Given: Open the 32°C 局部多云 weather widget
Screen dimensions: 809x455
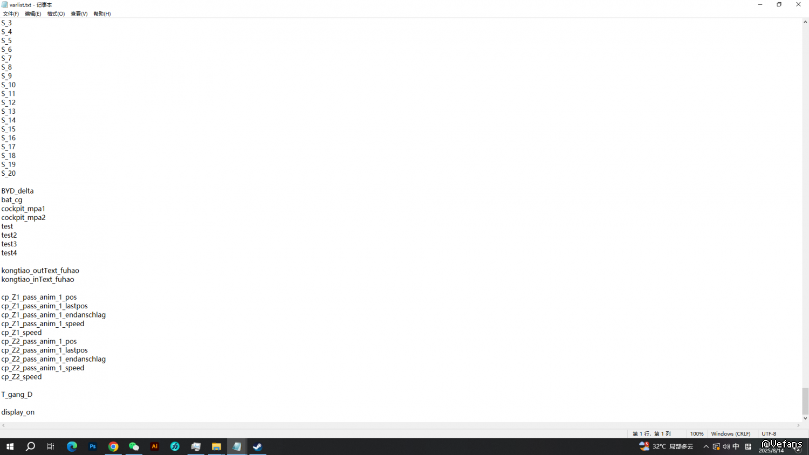Looking at the screenshot, I should 666,446.
